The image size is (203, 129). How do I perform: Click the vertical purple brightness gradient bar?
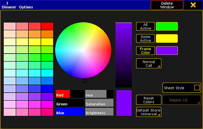click(123, 55)
